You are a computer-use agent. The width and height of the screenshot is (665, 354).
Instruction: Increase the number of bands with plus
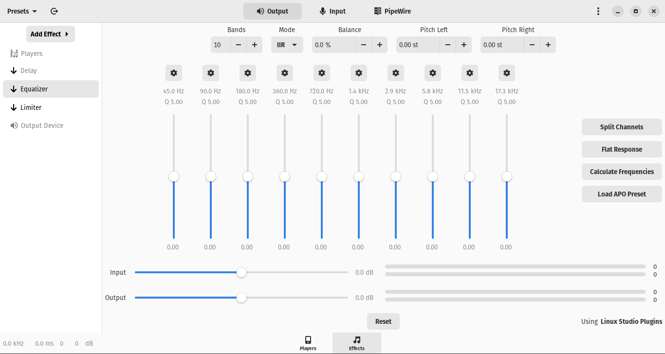click(x=254, y=45)
